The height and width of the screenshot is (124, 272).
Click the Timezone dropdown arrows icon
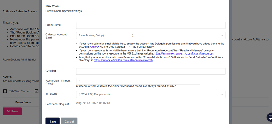[x=222, y=95]
